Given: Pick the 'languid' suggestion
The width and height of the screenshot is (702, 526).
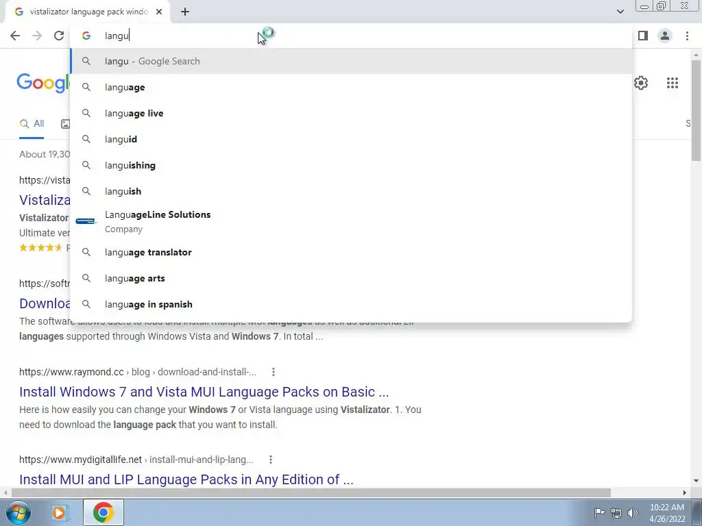Looking at the screenshot, I should click(351, 139).
